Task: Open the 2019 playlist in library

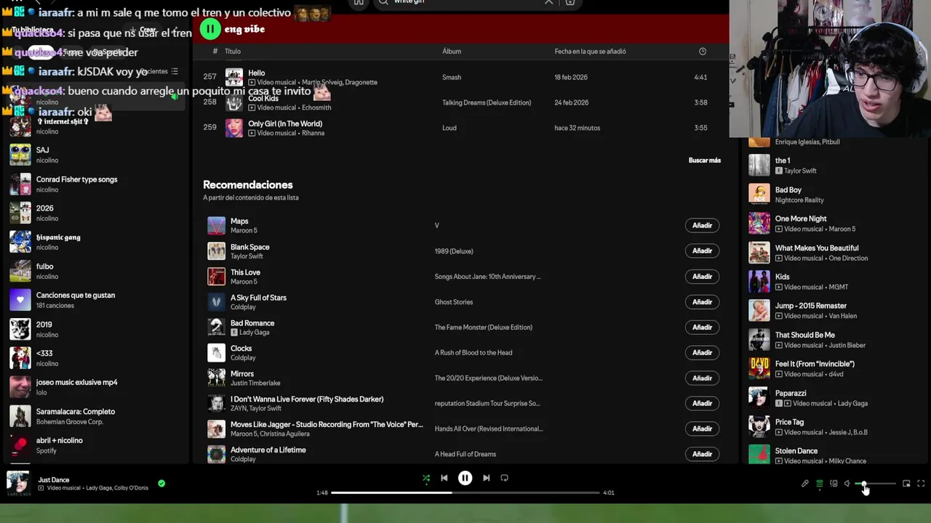Action: [x=96, y=329]
